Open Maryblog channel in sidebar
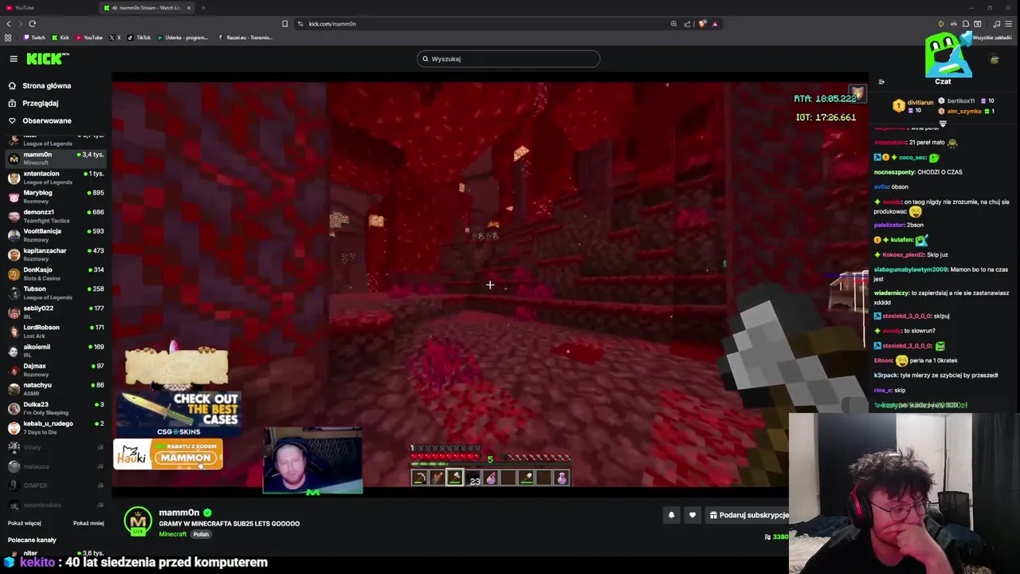This screenshot has width=1020, height=574. [x=56, y=196]
